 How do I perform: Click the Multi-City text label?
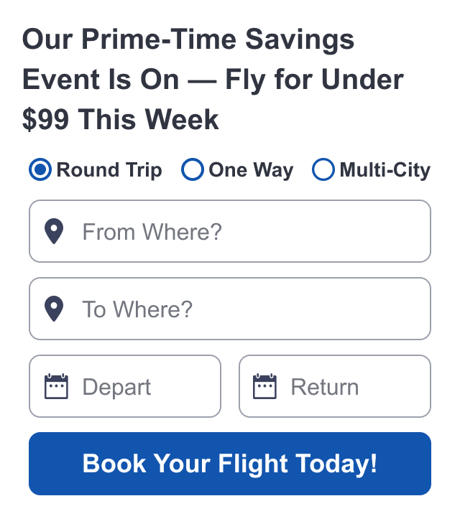pos(385,170)
